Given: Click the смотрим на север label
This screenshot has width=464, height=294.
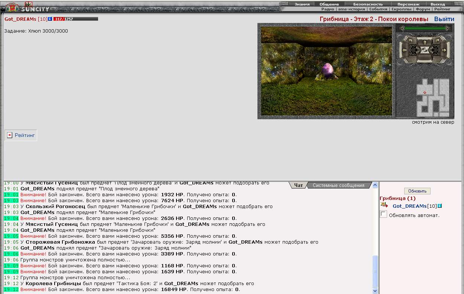Looking at the screenshot, I should pyautogui.click(x=433, y=122).
